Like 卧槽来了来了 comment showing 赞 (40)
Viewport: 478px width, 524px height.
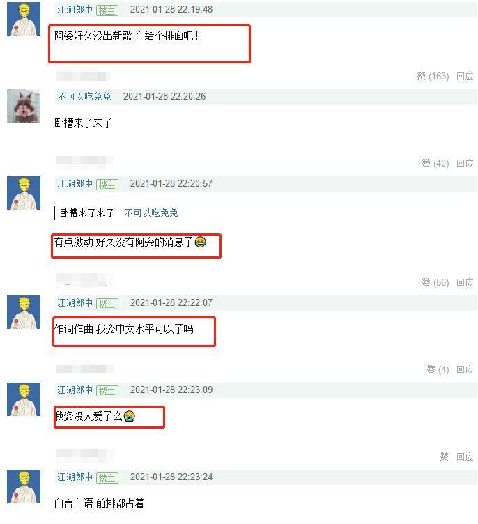point(435,164)
